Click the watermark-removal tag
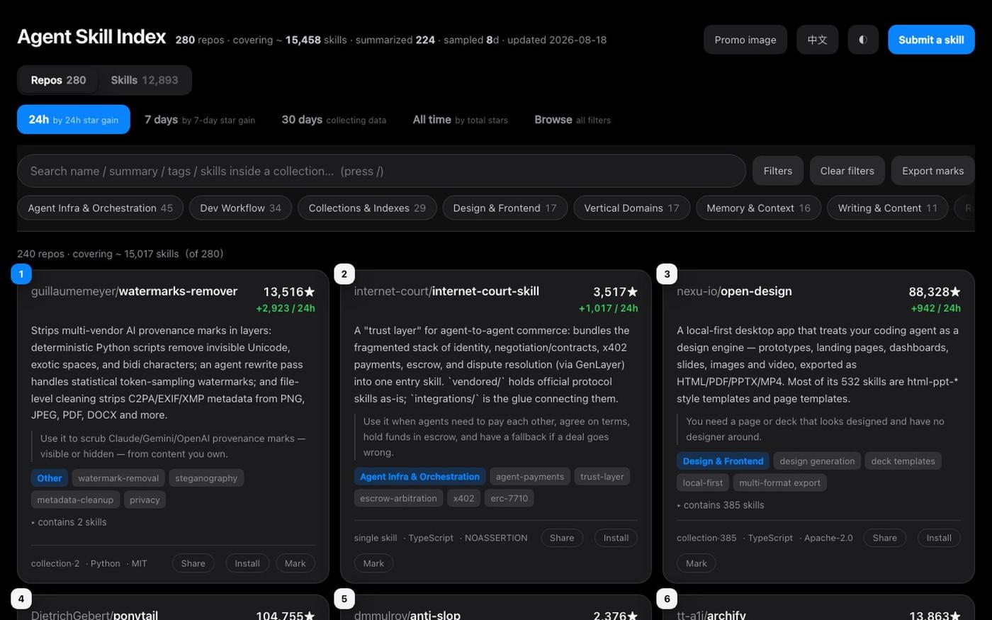This screenshot has height=620, width=992. (118, 478)
